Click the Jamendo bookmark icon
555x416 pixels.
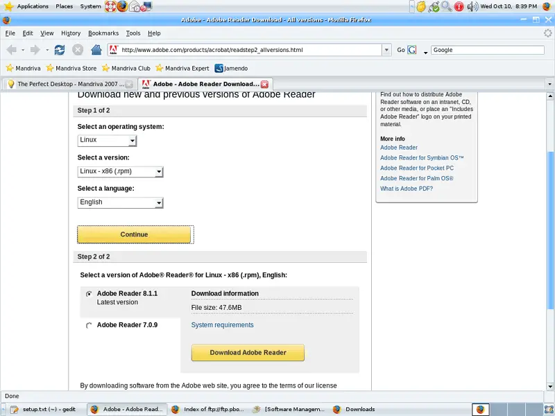point(219,68)
